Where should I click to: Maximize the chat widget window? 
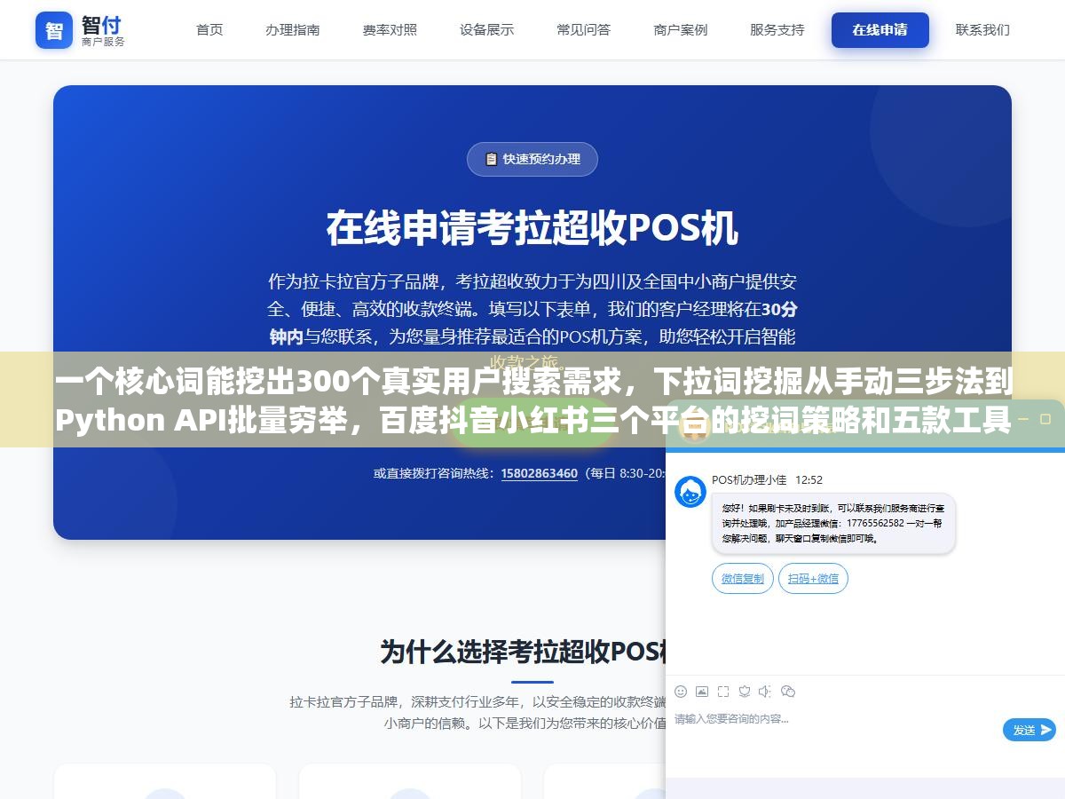pos(1045,418)
